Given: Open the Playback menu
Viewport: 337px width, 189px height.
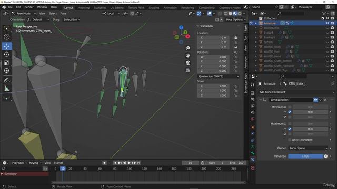Looking at the screenshot, I should pos(19,163).
